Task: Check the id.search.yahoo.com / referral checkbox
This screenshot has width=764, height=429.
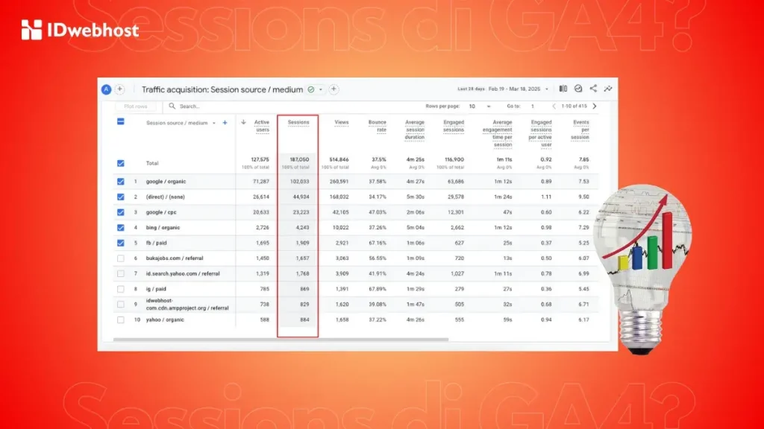Action: (121, 274)
